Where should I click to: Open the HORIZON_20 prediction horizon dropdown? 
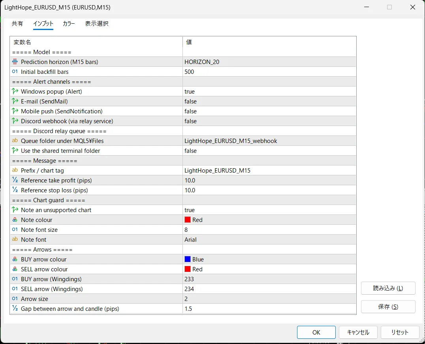[269, 62]
